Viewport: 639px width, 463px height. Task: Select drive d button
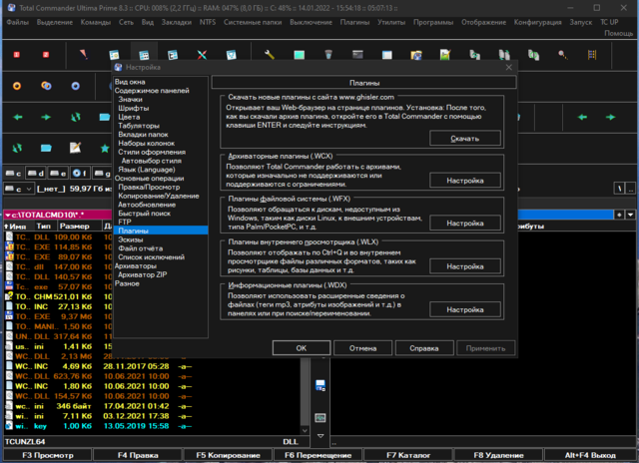36,174
